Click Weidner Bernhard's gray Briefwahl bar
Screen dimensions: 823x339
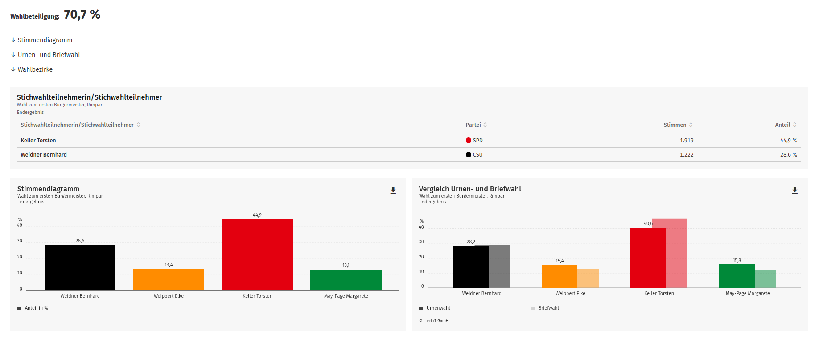point(499,266)
